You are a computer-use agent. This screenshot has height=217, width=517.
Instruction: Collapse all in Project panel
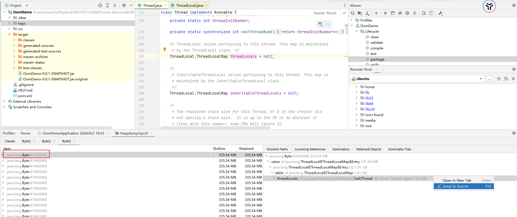tap(115, 5)
